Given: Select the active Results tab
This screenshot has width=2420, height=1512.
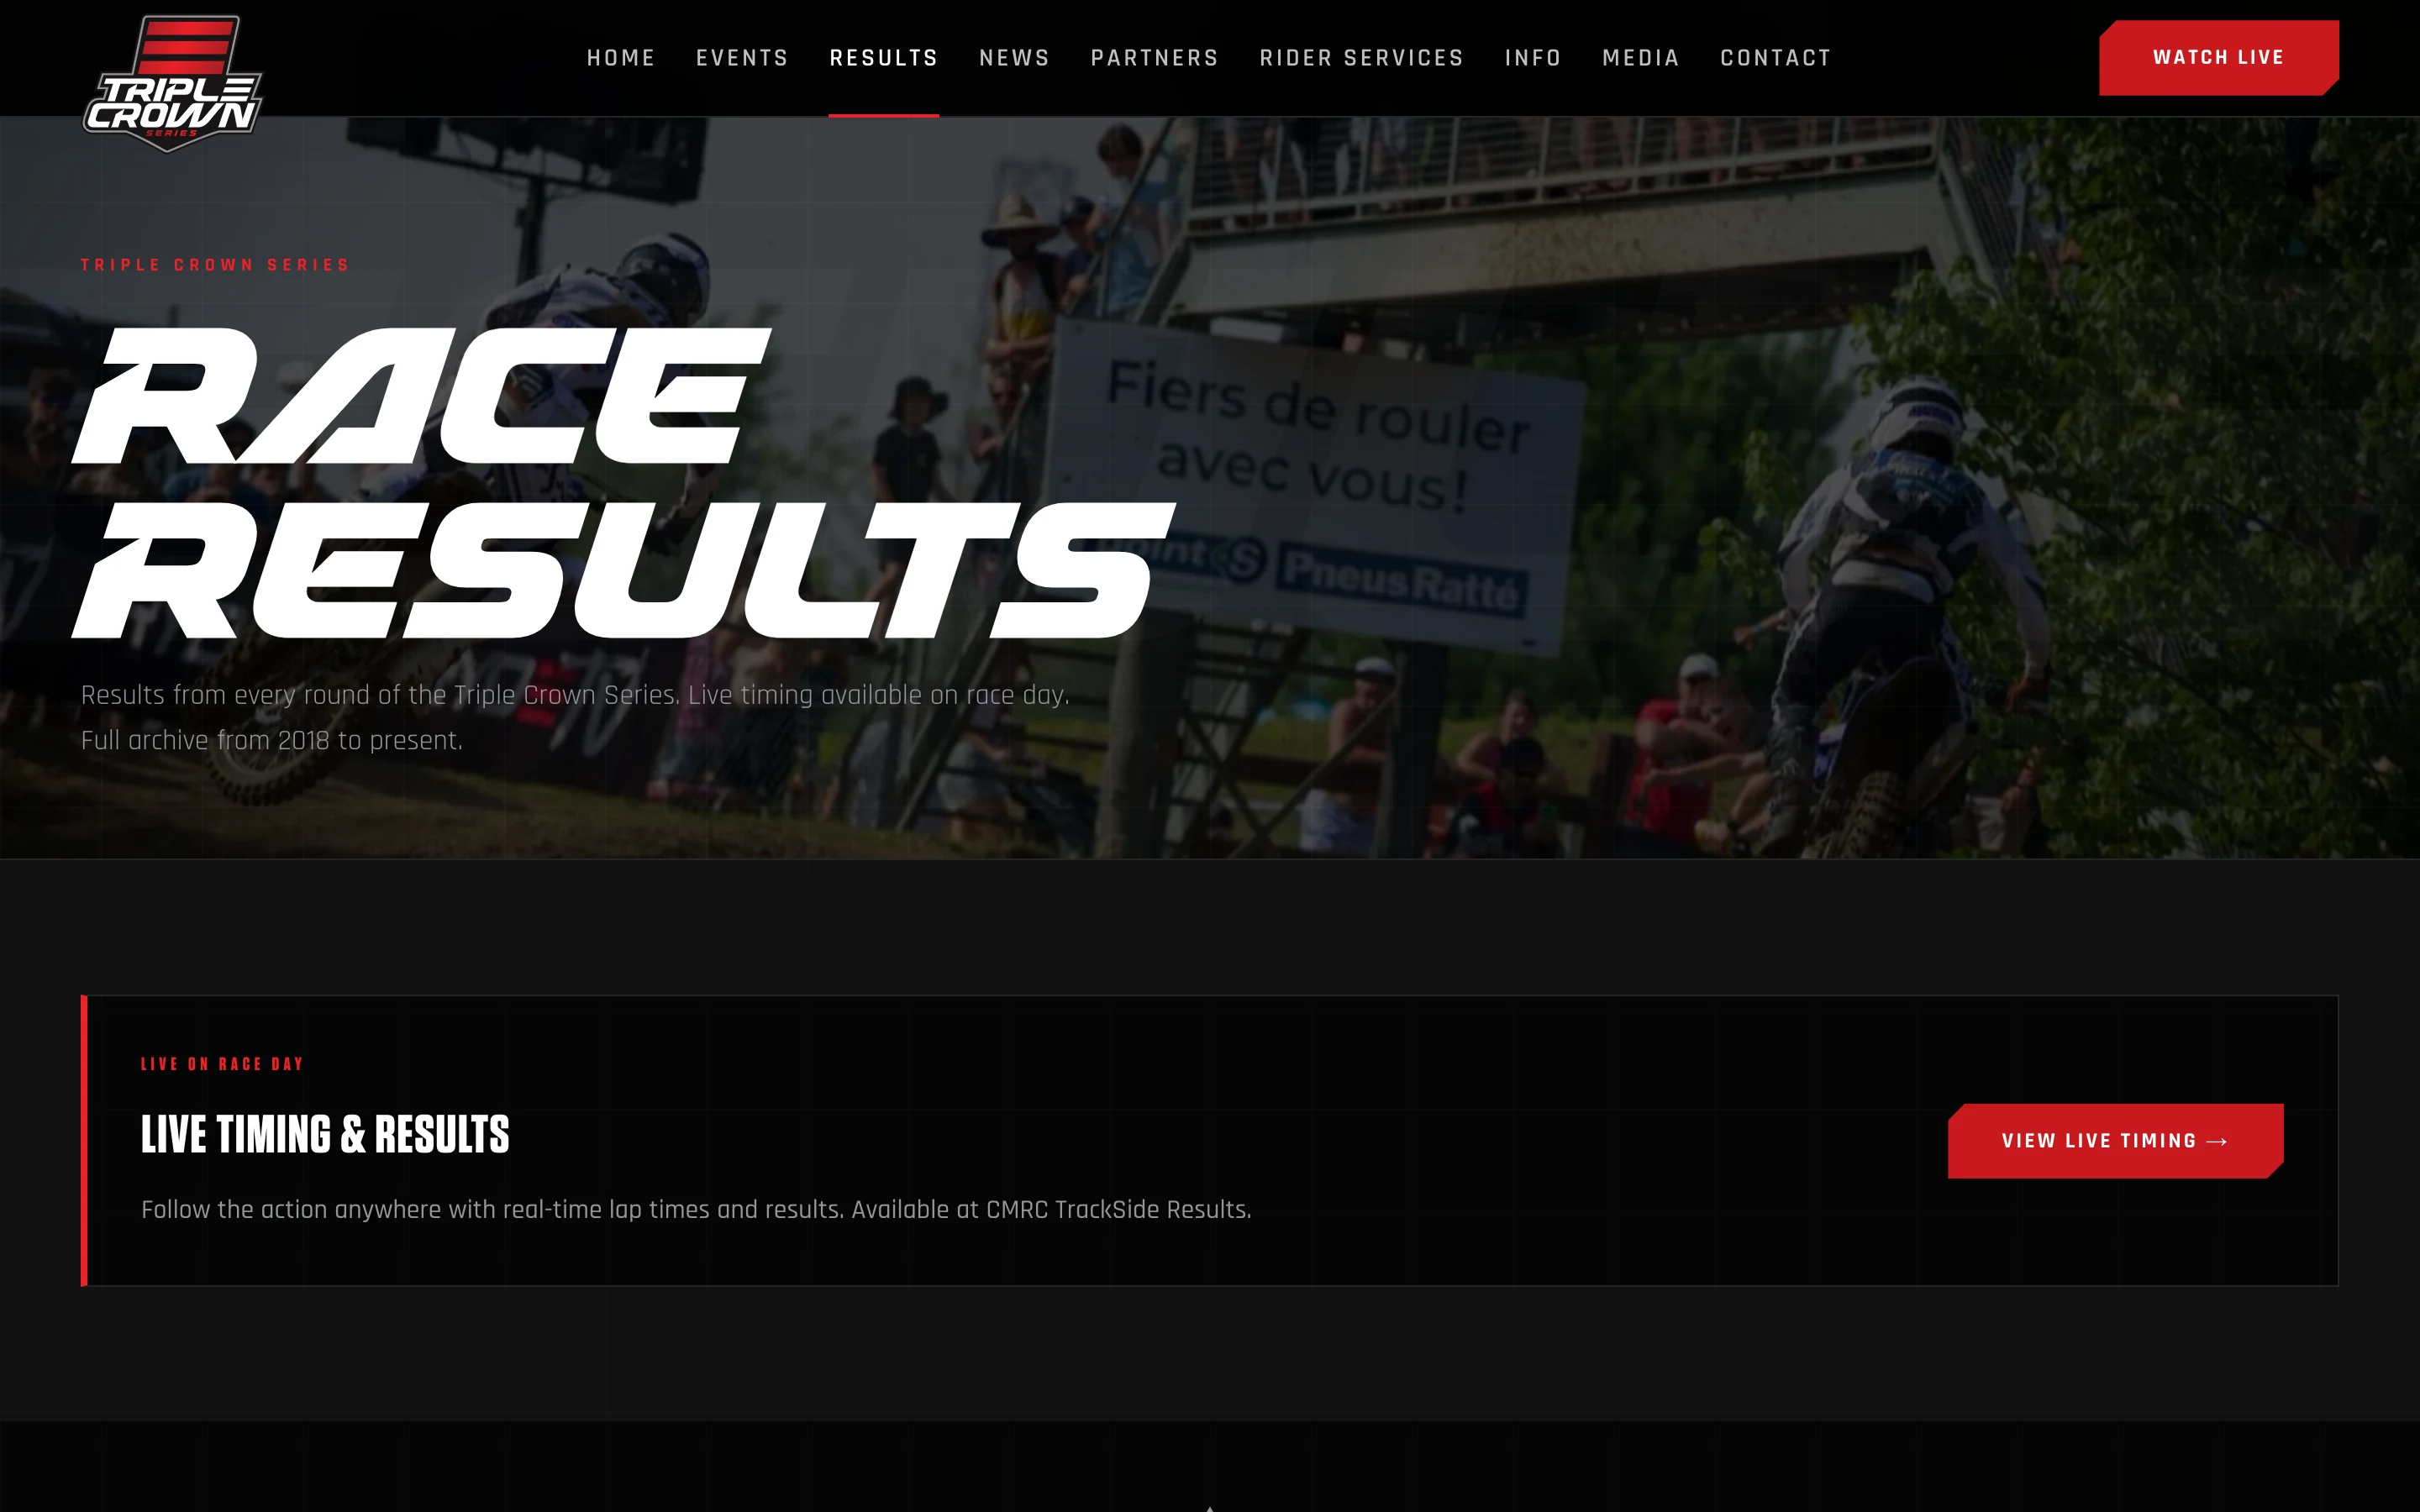Looking at the screenshot, I should point(884,58).
